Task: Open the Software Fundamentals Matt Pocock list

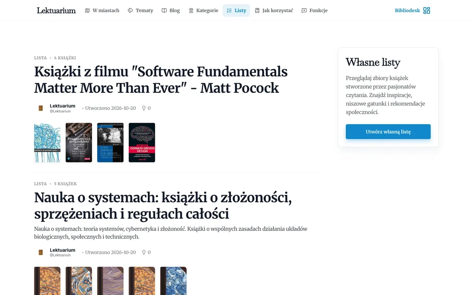Action: pos(161,80)
